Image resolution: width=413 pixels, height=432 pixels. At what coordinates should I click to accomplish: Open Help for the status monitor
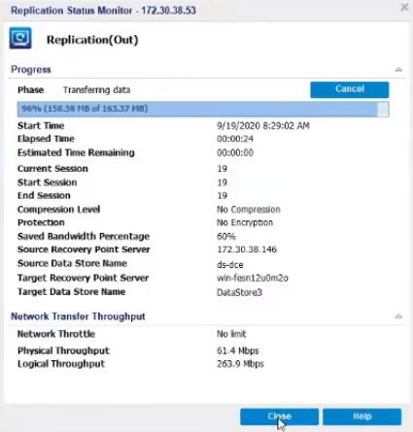(x=362, y=416)
